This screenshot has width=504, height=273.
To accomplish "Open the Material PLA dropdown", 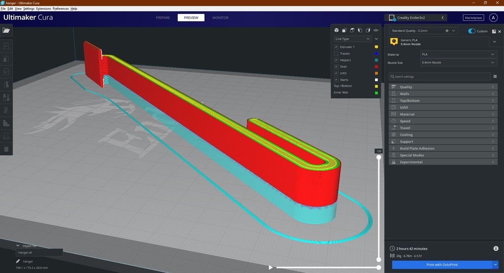I will tap(459, 54).
